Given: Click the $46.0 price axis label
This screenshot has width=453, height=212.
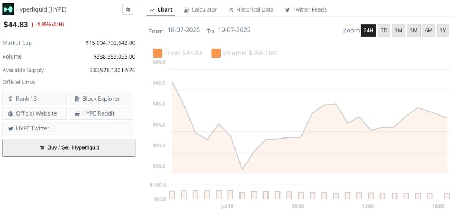Looking at the screenshot, I should (x=159, y=62).
